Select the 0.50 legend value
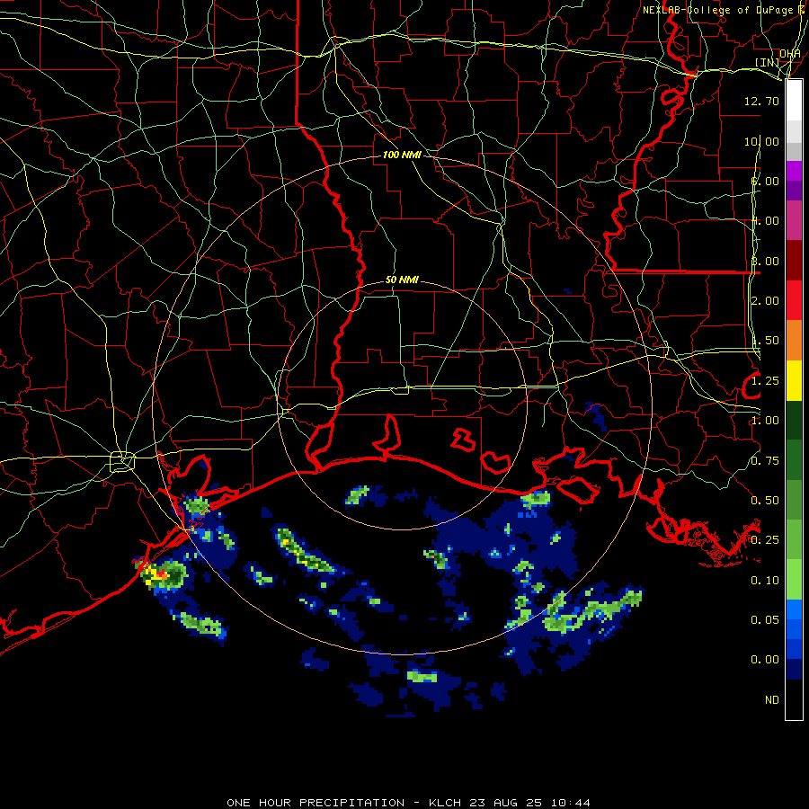The height and width of the screenshot is (809, 809). click(765, 501)
